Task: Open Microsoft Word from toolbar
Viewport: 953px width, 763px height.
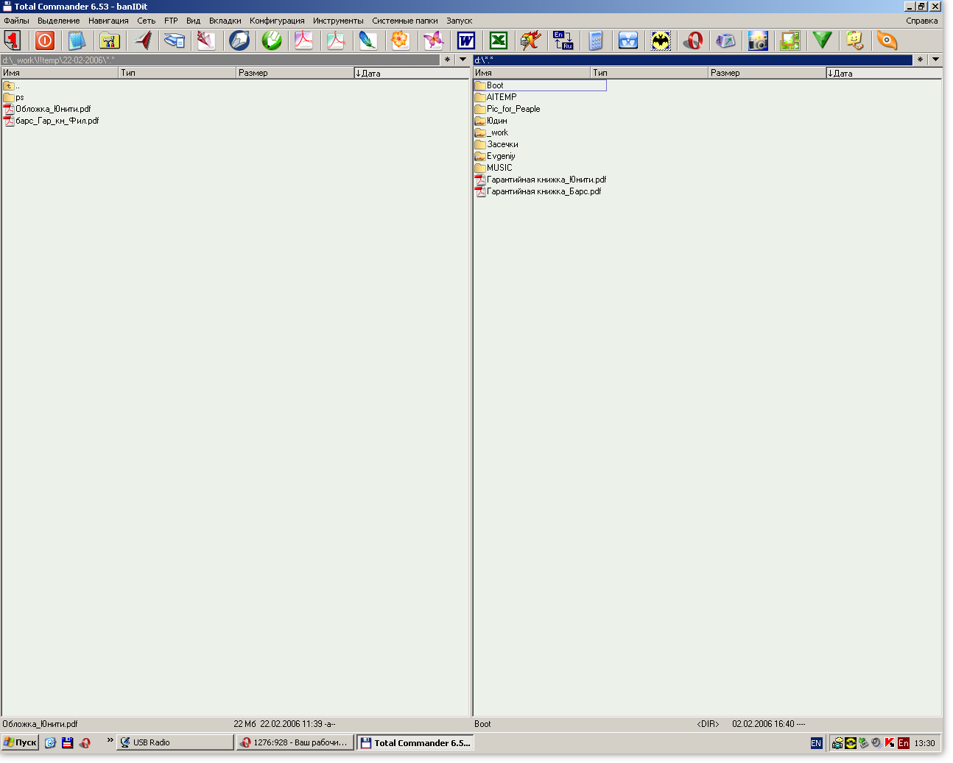Action: [x=466, y=40]
